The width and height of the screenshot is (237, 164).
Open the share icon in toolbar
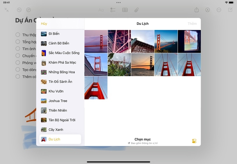click(197, 10)
